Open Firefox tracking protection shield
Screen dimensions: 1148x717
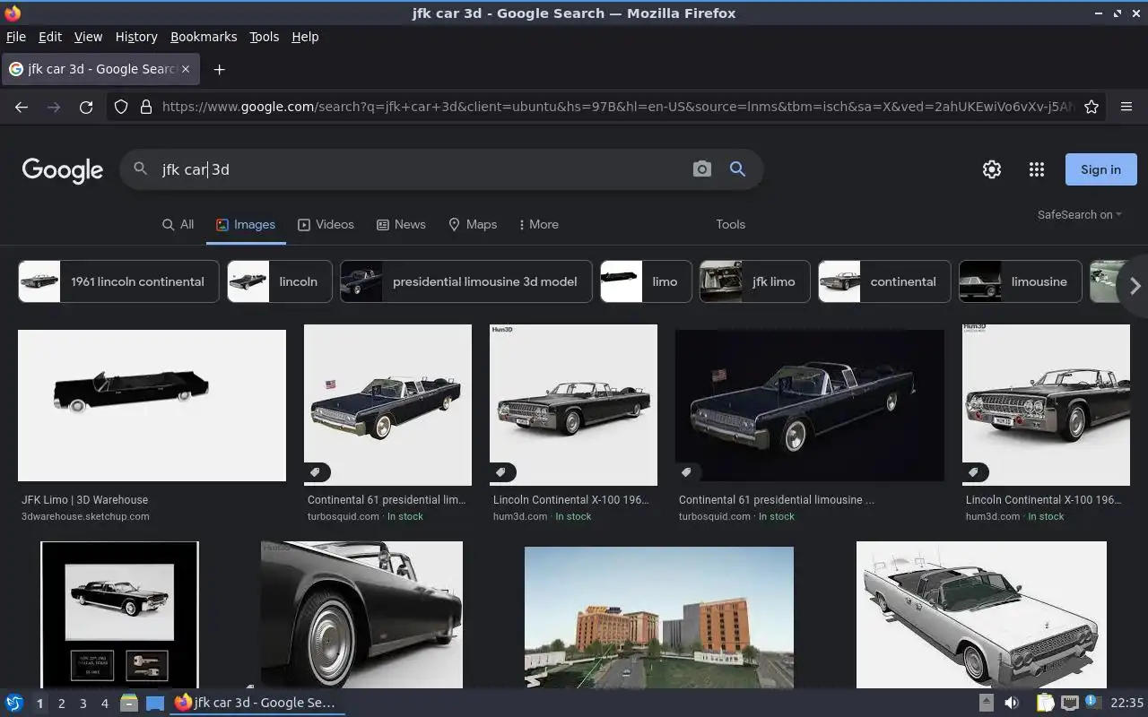(x=121, y=107)
